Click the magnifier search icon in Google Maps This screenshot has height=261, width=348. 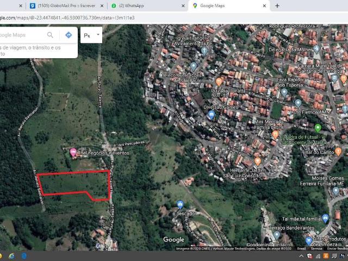pyautogui.click(x=50, y=35)
